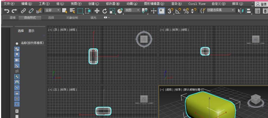Toggle the Spinner Snap button
Screen dimensions: 268x118
click(194, 11)
